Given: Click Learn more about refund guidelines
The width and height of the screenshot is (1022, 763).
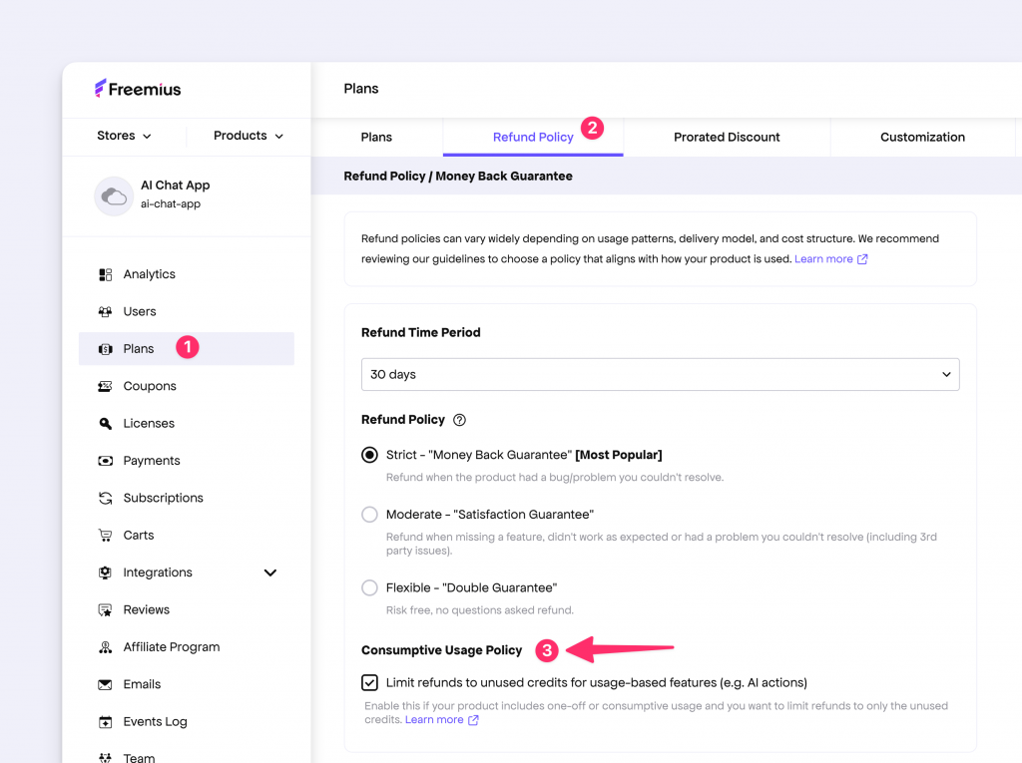Looking at the screenshot, I should coord(824,258).
